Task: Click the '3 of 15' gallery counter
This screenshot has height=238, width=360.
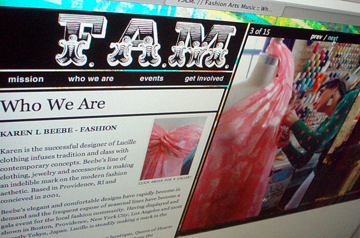Action: (260, 31)
